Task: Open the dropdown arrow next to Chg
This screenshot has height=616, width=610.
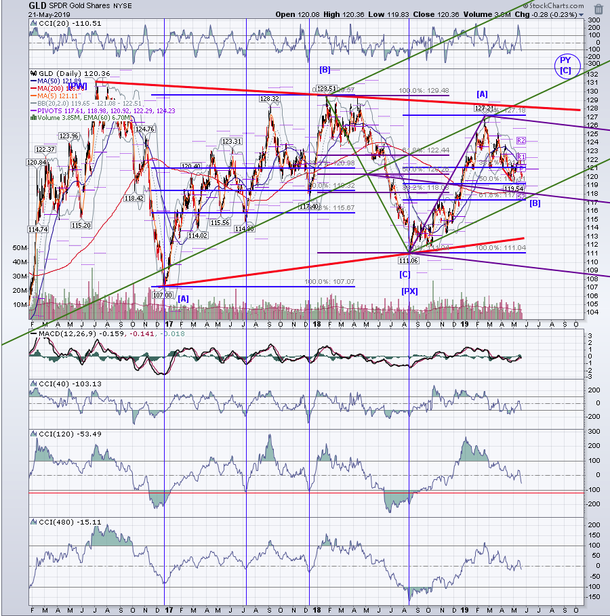Action: pos(582,15)
